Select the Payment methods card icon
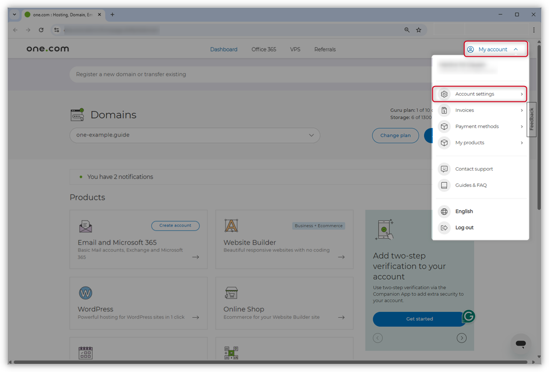 click(444, 126)
